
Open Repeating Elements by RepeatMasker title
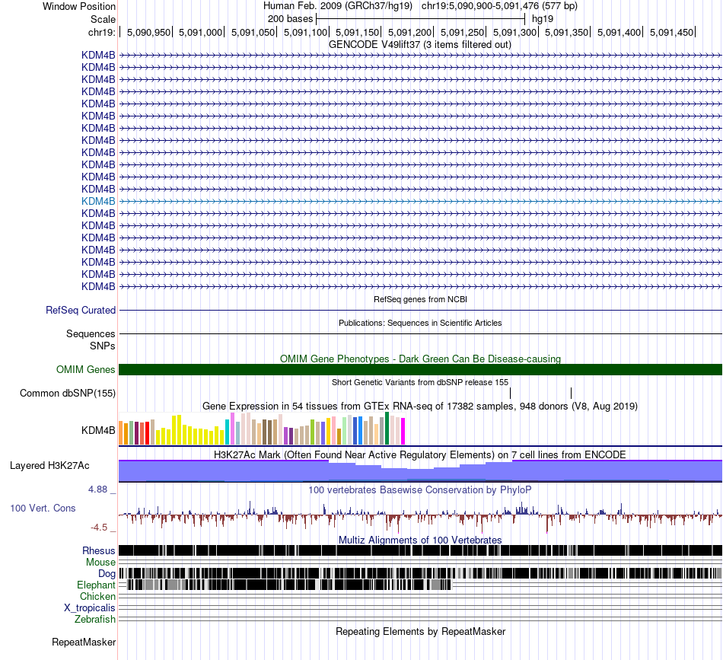click(x=420, y=631)
